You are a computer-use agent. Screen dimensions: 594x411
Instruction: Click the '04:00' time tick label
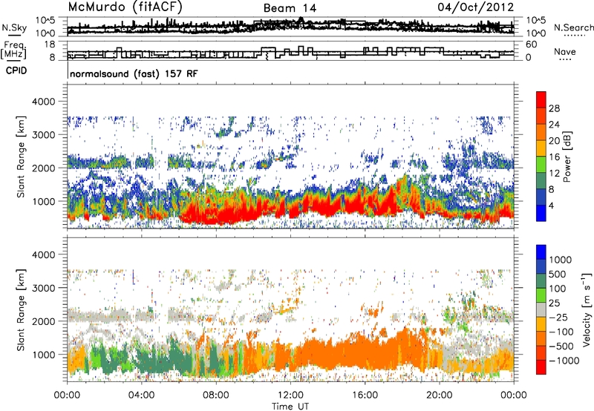pyautogui.click(x=142, y=395)
